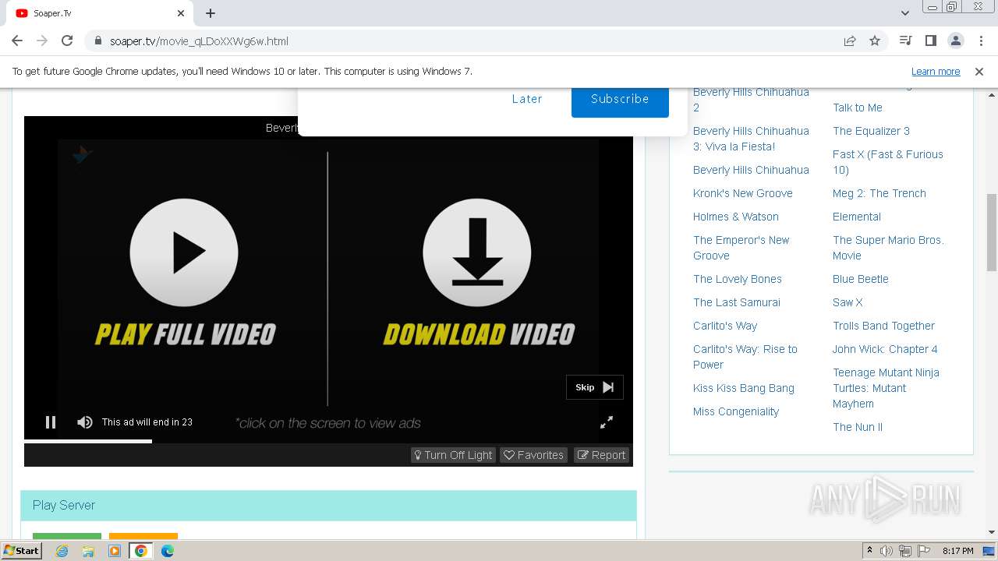Skip the video ad
The image size is (998, 561).
[x=594, y=387]
